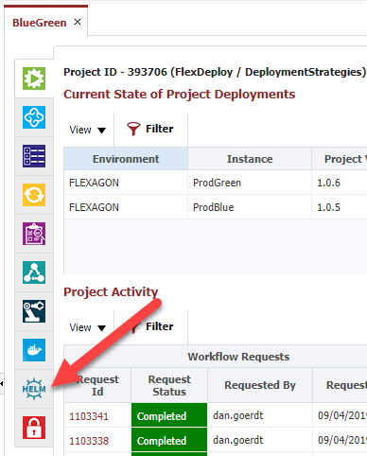The height and width of the screenshot is (456, 367).
Task: Open request 1103341 link
Action: tap(89, 416)
